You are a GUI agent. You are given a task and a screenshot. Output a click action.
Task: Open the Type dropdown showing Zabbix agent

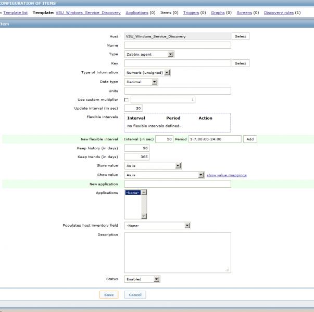pos(149,54)
